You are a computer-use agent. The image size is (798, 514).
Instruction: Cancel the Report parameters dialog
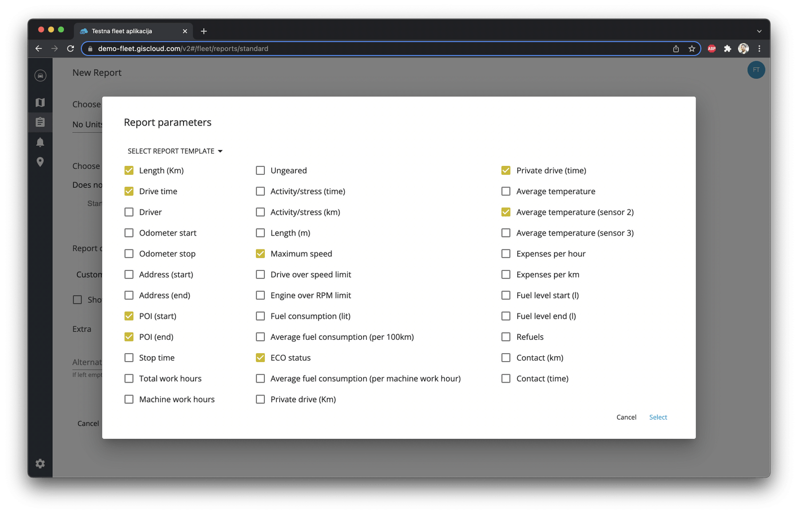point(626,417)
